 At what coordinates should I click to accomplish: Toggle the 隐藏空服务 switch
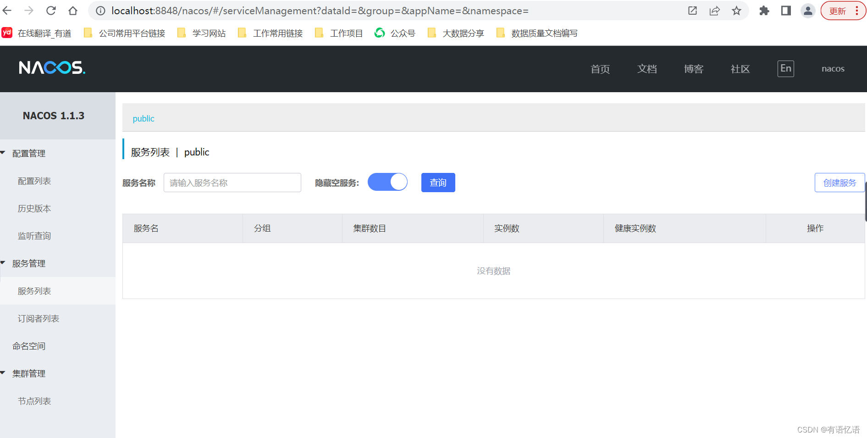(387, 182)
